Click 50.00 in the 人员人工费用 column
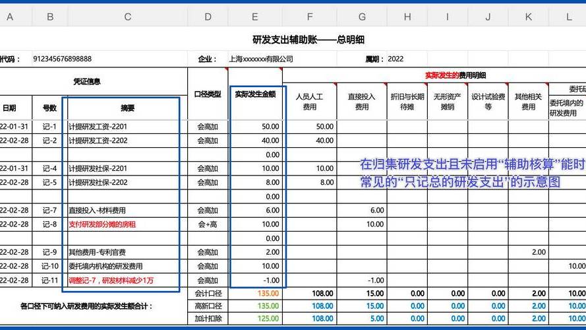The image size is (586, 330). 325,127
